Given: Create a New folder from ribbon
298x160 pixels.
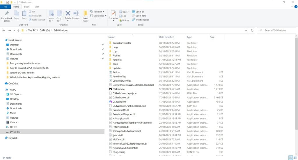Looking at the screenshot, I should (x=85, y=15).
